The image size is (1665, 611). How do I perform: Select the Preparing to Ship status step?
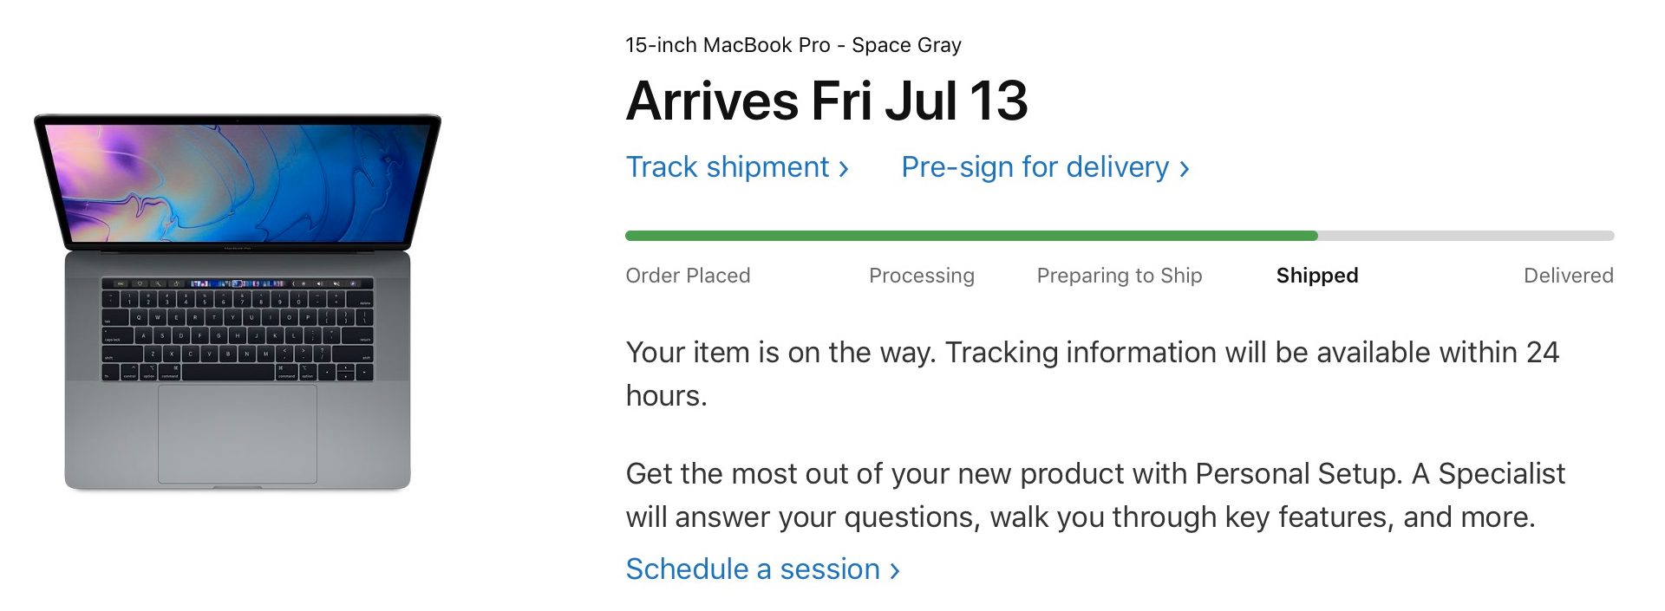[x=1119, y=276]
